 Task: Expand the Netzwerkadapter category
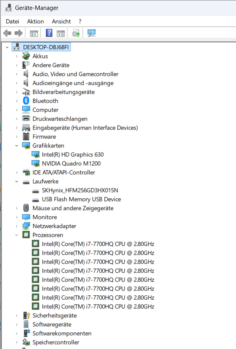[17, 226]
